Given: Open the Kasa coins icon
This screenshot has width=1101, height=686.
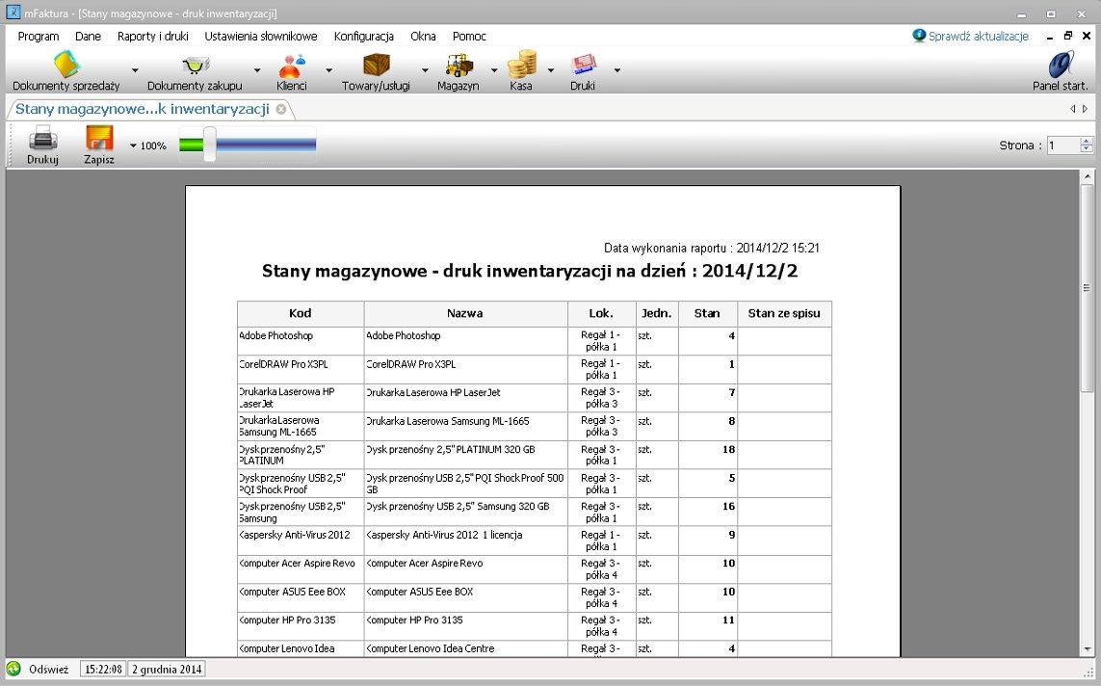Looking at the screenshot, I should (x=521, y=66).
